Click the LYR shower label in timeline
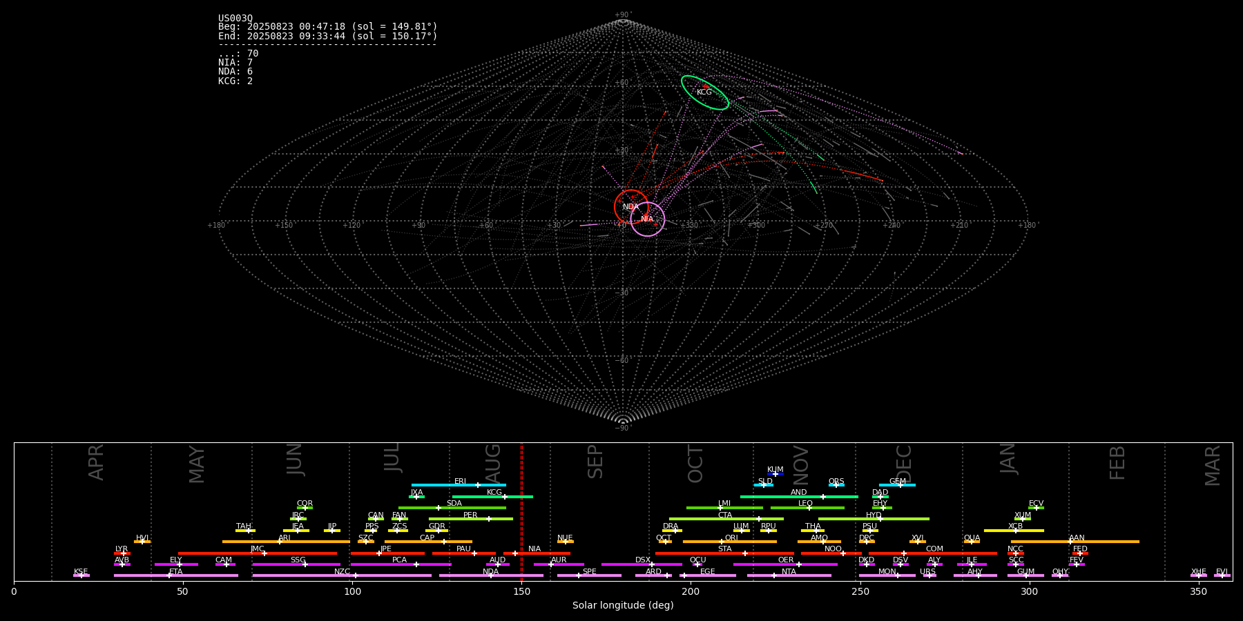Screen dimensions: 1243x621 pos(122,549)
